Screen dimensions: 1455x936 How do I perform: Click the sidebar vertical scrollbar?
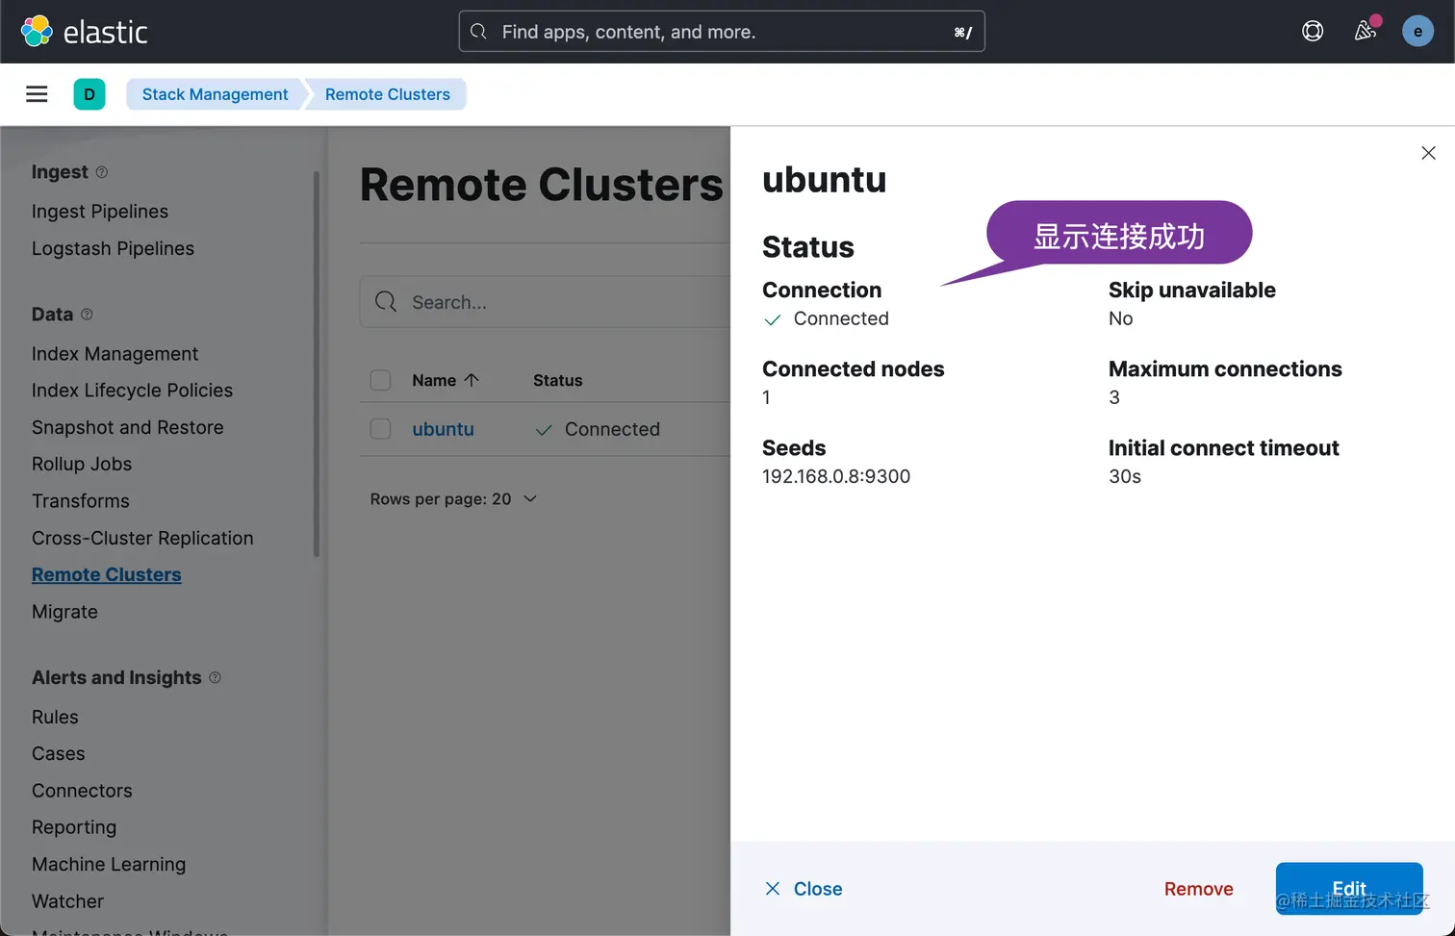pos(317,364)
